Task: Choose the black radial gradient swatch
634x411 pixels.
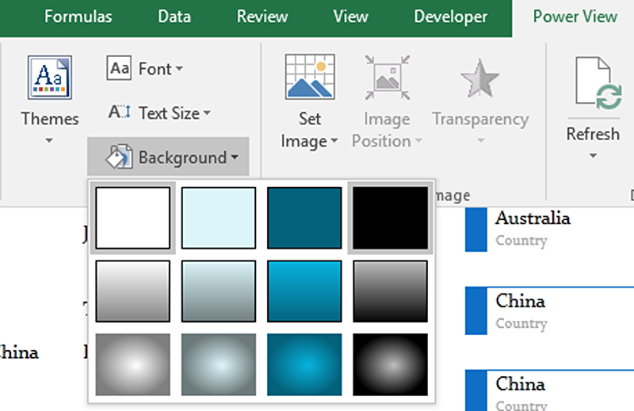Action: pyautogui.click(x=390, y=364)
